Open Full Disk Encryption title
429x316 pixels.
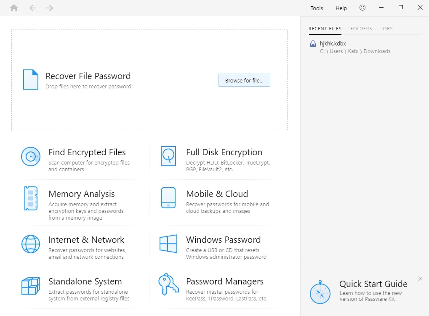pos(224,152)
